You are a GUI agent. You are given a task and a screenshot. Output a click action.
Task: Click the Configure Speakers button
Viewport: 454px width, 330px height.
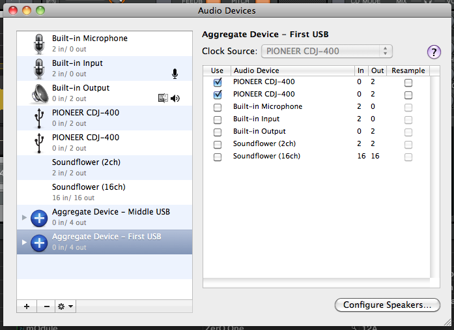point(387,305)
